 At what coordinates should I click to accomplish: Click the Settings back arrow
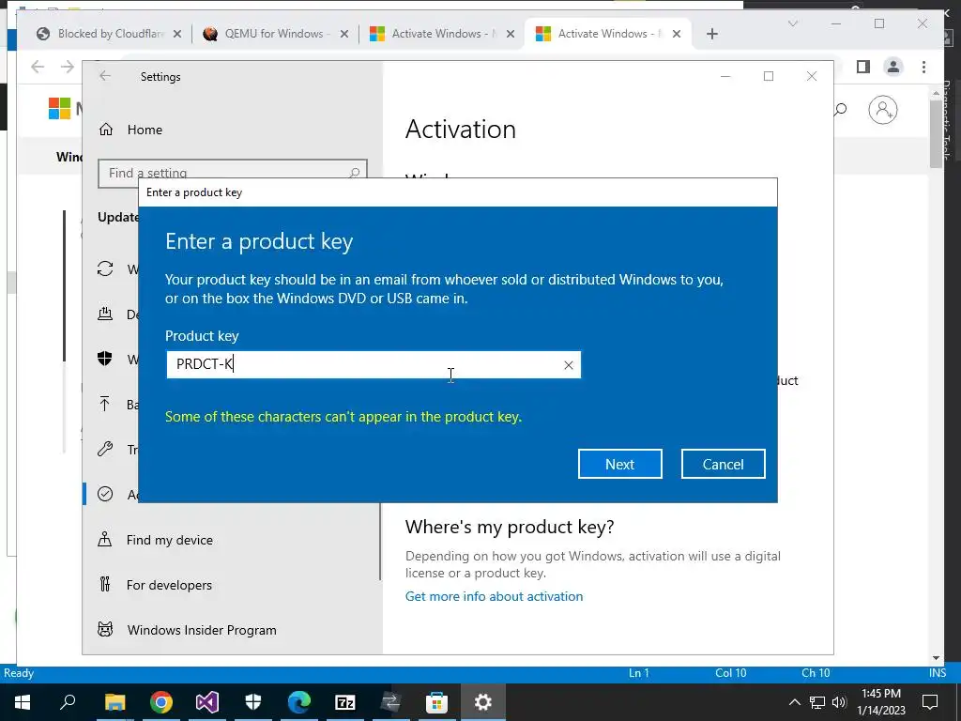point(105,75)
